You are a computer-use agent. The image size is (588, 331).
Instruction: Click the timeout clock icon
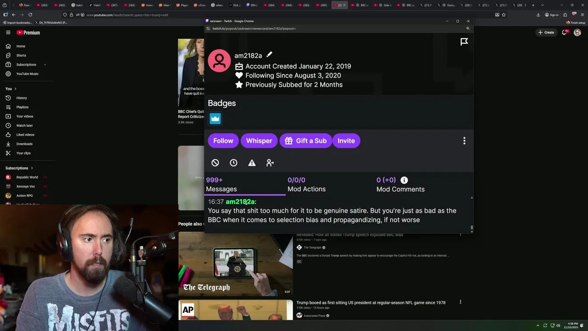click(x=233, y=163)
